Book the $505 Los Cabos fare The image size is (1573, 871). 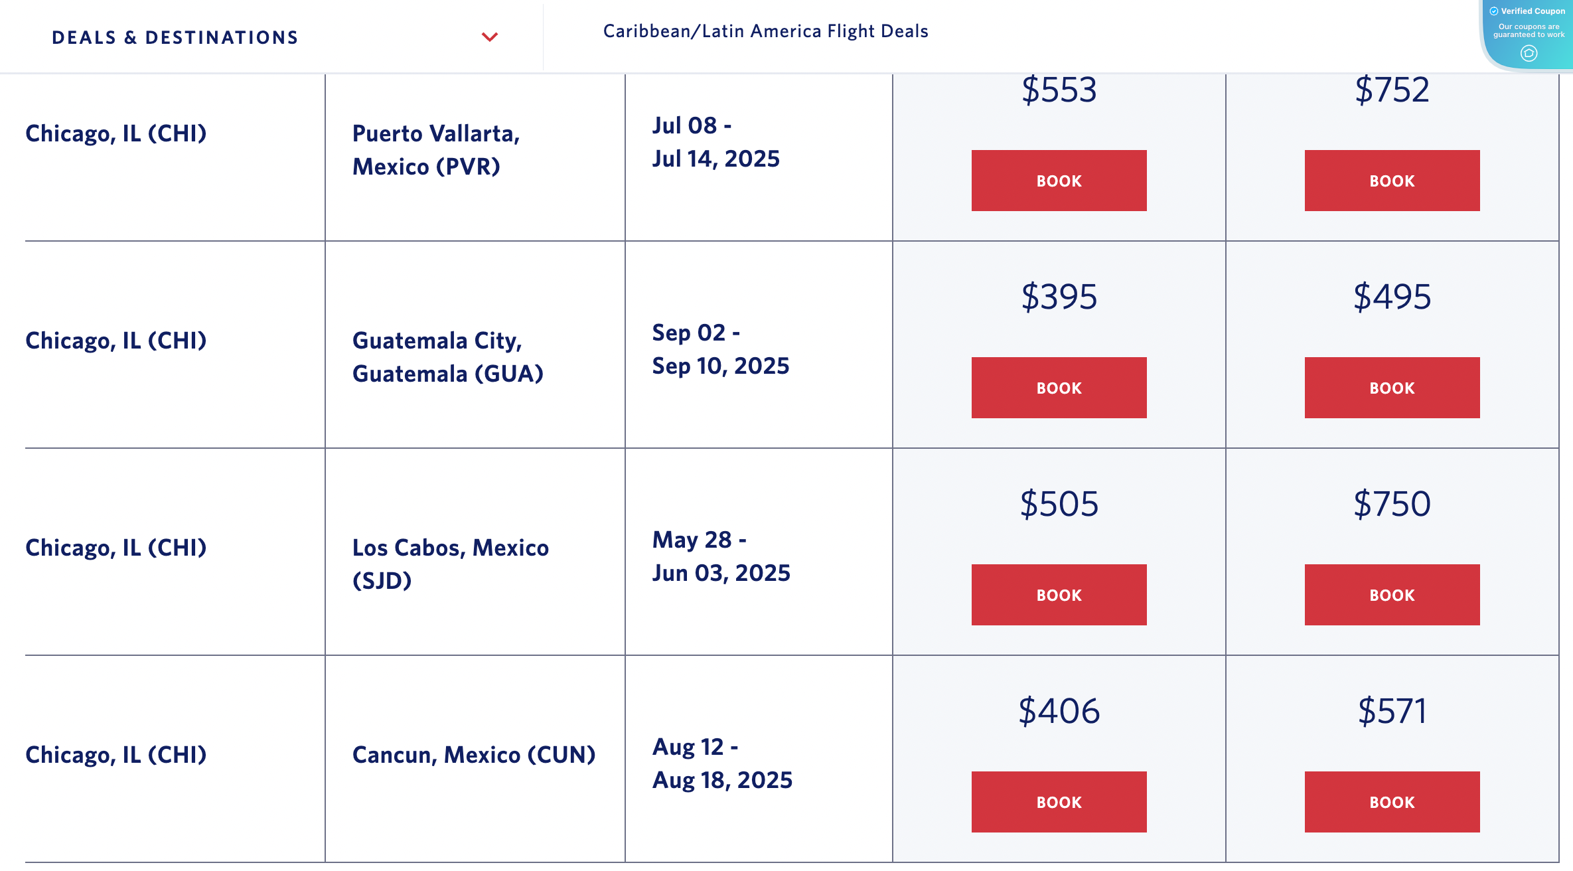pyautogui.click(x=1059, y=595)
